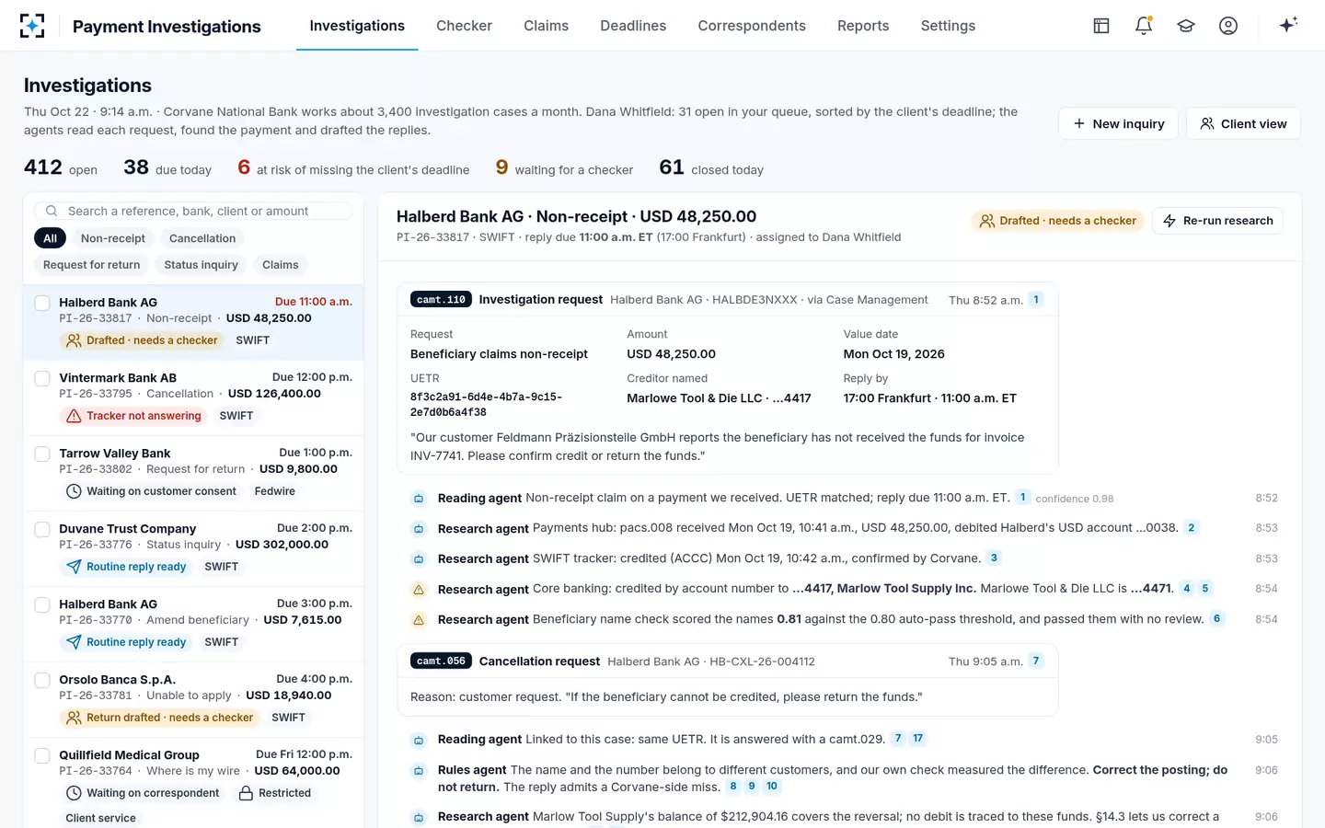Image resolution: width=1325 pixels, height=828 pixels.
Task: Click the search magnifier icon
Action: point(52,211)
